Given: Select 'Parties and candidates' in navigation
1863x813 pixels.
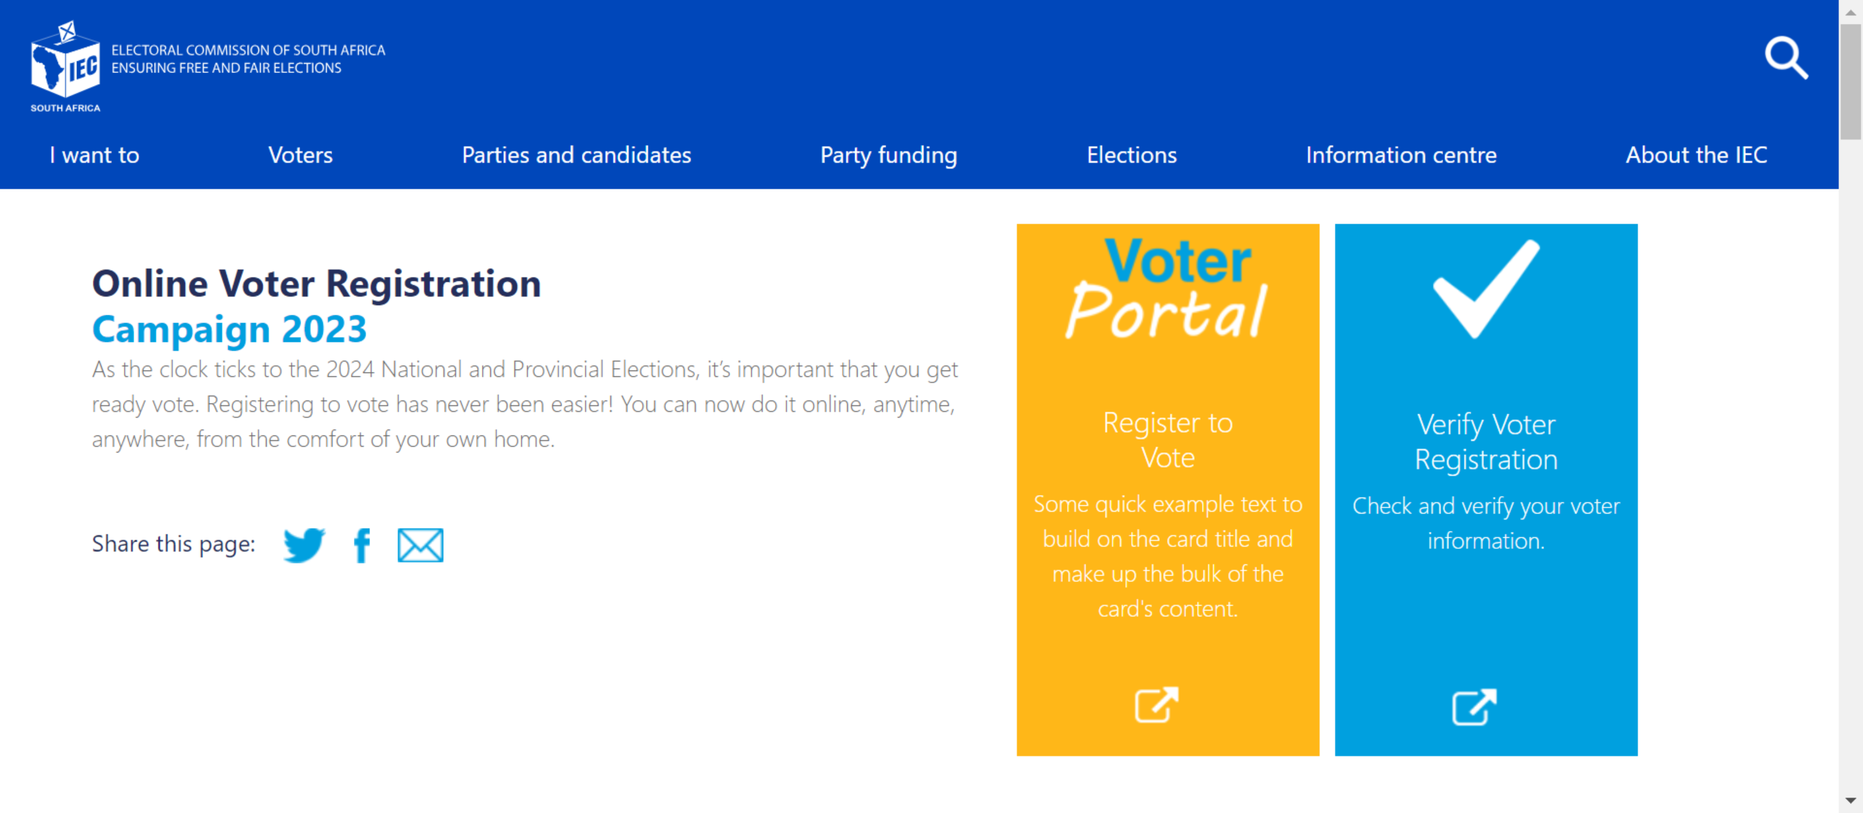Looking at the screenshot, I should point(576,154).
